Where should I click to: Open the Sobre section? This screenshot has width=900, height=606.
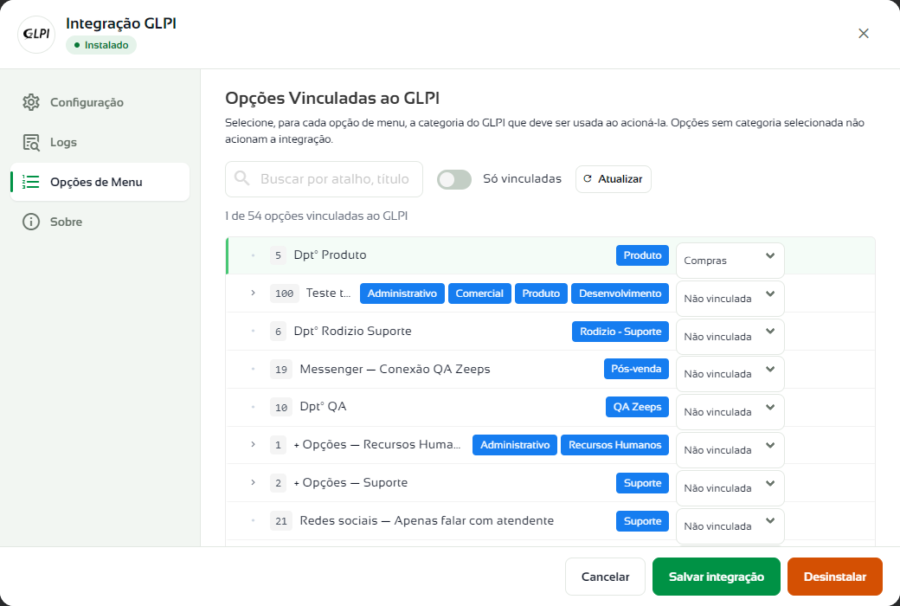100,222
